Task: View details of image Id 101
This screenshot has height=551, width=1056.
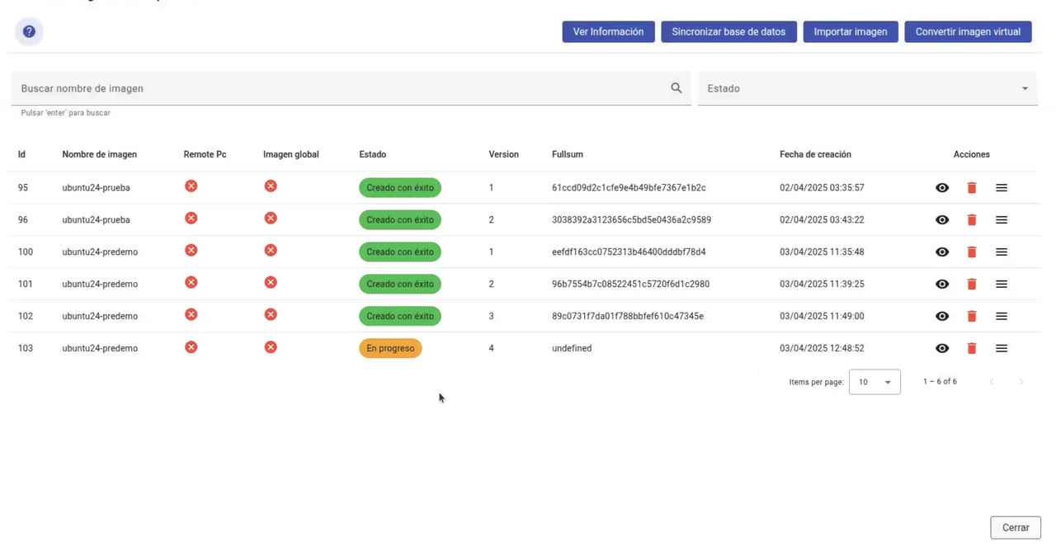Action: (x=942, y=285)
